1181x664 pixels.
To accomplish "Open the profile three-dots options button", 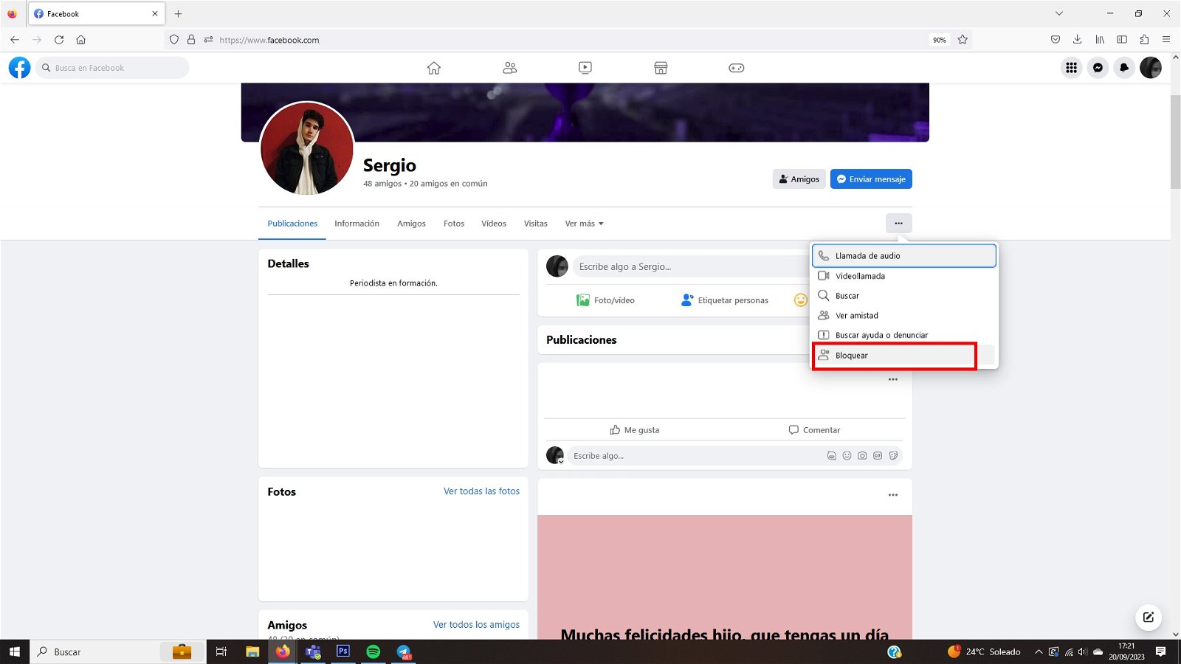I will [898, 223].
